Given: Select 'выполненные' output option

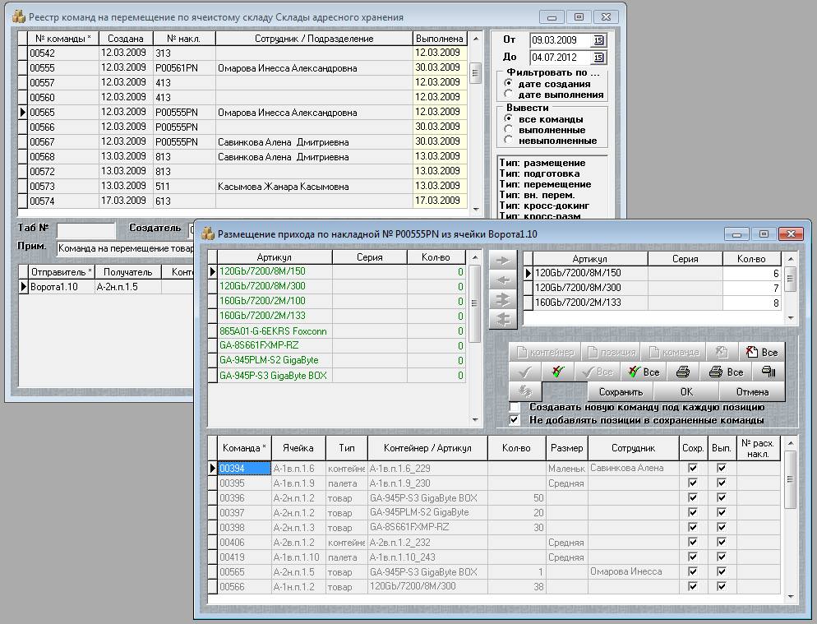Looking at the screenshot, I should click(x=509, y=129).
